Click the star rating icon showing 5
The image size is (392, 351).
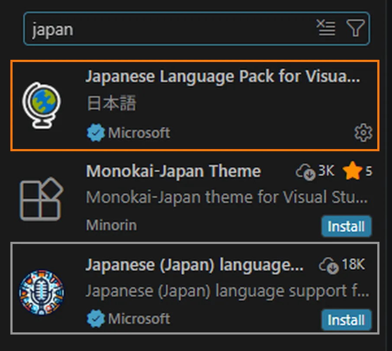tap(353, 171)
